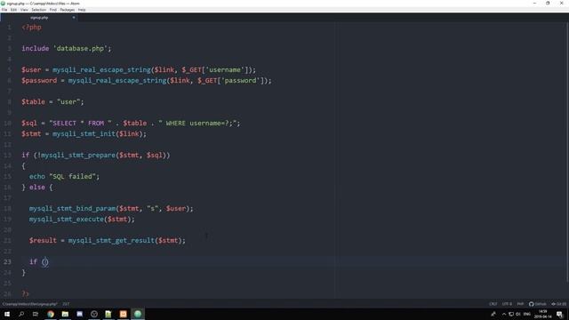This screenshot has height=320, width=569.
Task: Restore down the Atom window
Action: pos(548,4)
